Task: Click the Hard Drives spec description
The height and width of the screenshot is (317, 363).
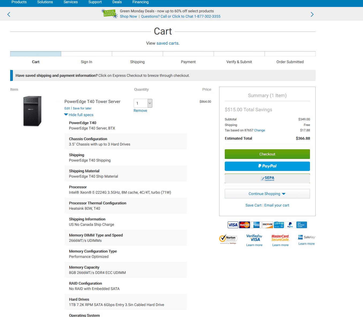Action: tap(117, 305)
